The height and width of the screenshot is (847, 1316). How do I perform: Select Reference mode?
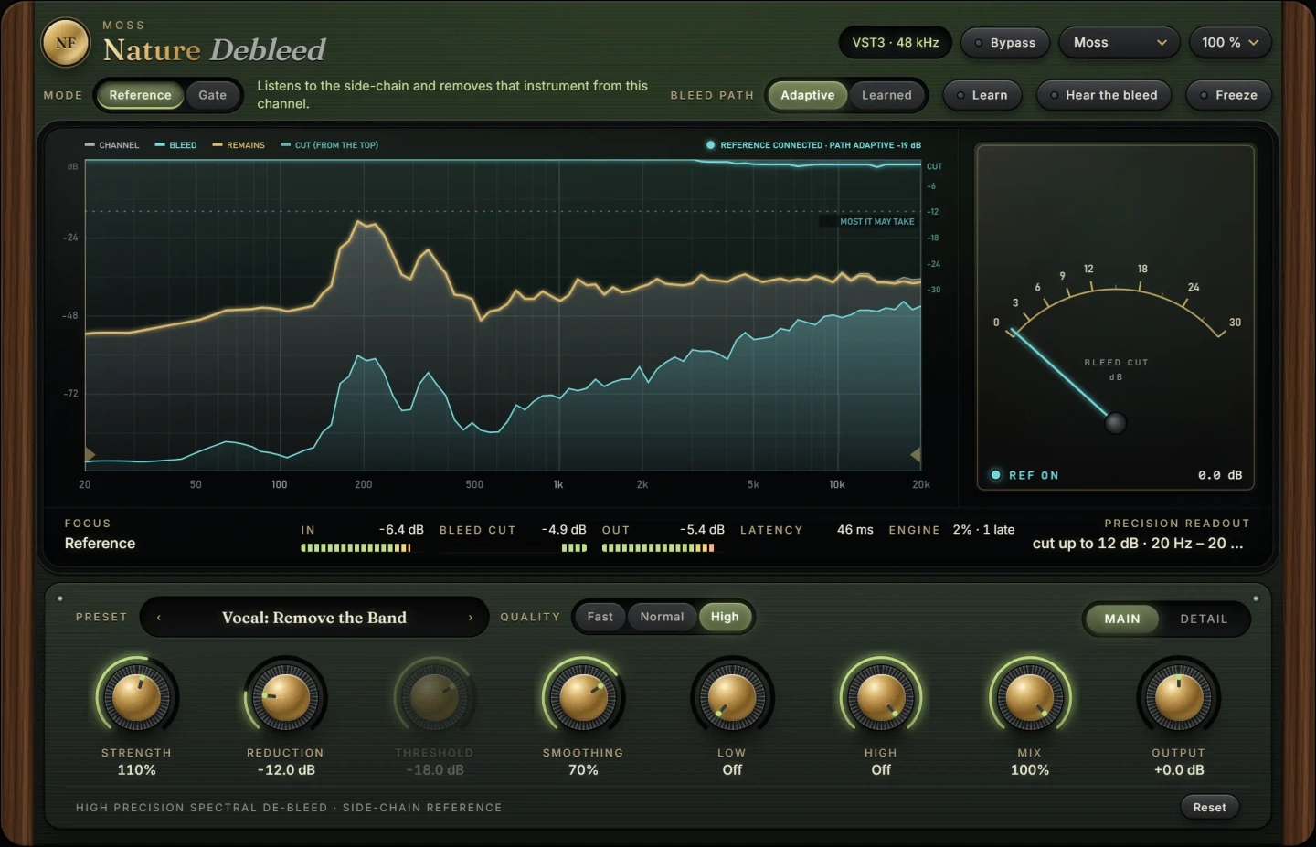tap(140, 95)
